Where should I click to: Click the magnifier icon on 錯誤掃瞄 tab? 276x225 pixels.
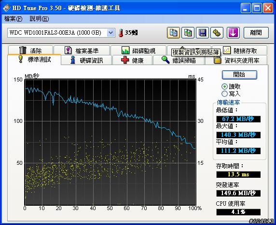[166, 60]
